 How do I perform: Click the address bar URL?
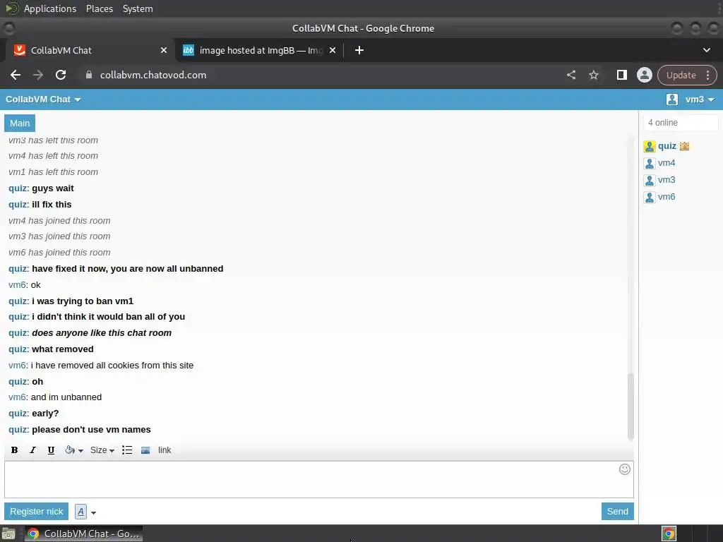pyautogui.click(x=153, y=75)
